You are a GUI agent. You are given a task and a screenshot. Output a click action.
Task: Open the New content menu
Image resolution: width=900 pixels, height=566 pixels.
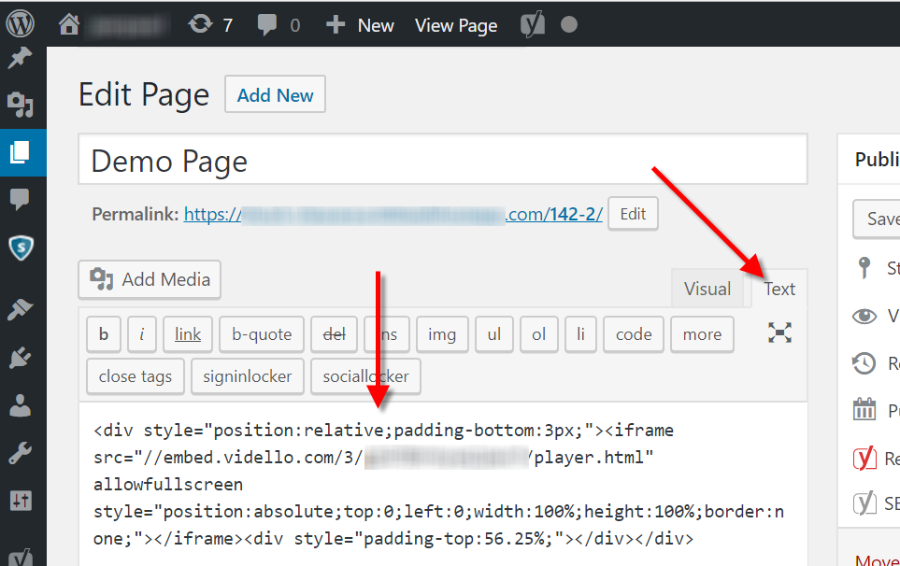361,24
